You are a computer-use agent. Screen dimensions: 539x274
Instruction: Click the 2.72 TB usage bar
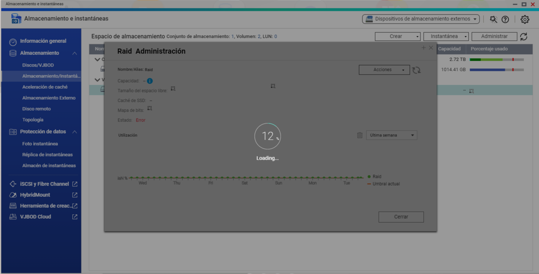click(496, 59)
